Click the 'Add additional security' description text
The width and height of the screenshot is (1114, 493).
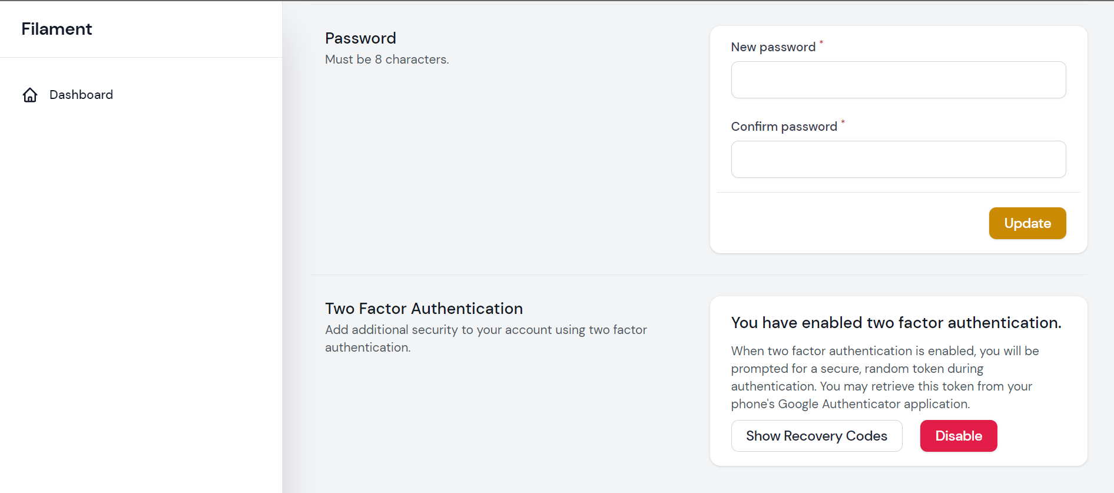tap(486, 339)
